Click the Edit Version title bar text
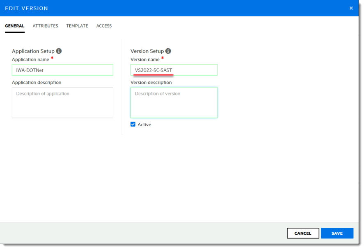 (x=26, y=8)
